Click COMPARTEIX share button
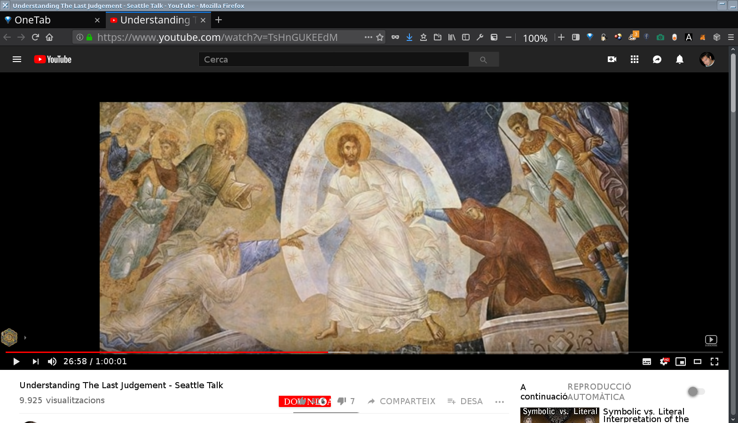 pos(401,401)
